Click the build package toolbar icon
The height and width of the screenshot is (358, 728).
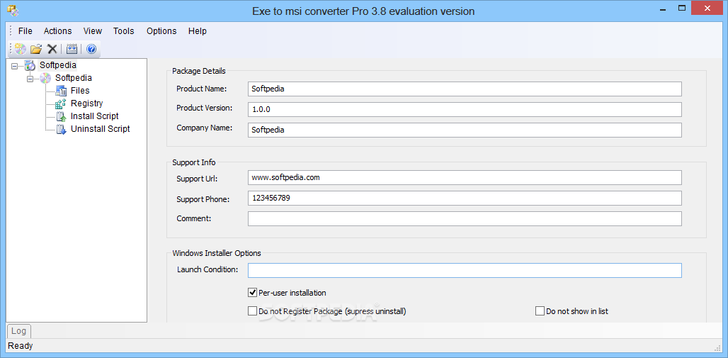pos(72,49)
